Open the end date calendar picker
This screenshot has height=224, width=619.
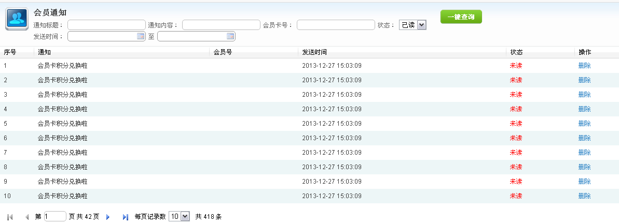coord(230,36)
